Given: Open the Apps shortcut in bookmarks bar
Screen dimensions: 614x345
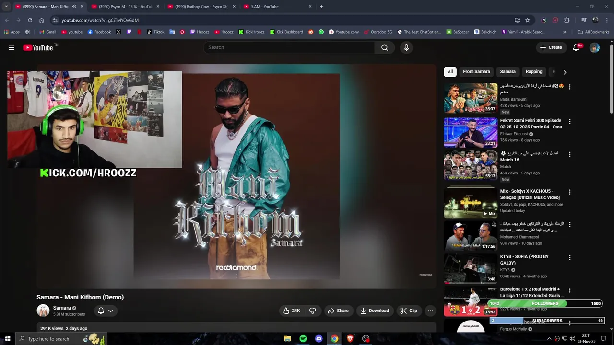Looking at the screenshot, I should pyautogui.click(x=12, y=32).
